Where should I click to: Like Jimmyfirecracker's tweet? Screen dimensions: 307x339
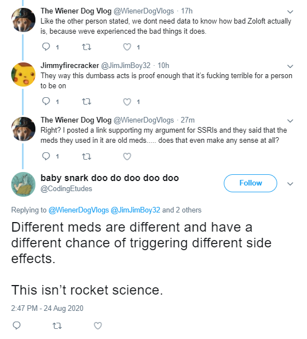click(127, 102)
